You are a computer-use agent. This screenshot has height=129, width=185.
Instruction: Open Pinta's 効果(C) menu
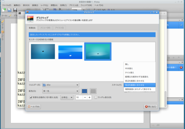tap(63, 5)
